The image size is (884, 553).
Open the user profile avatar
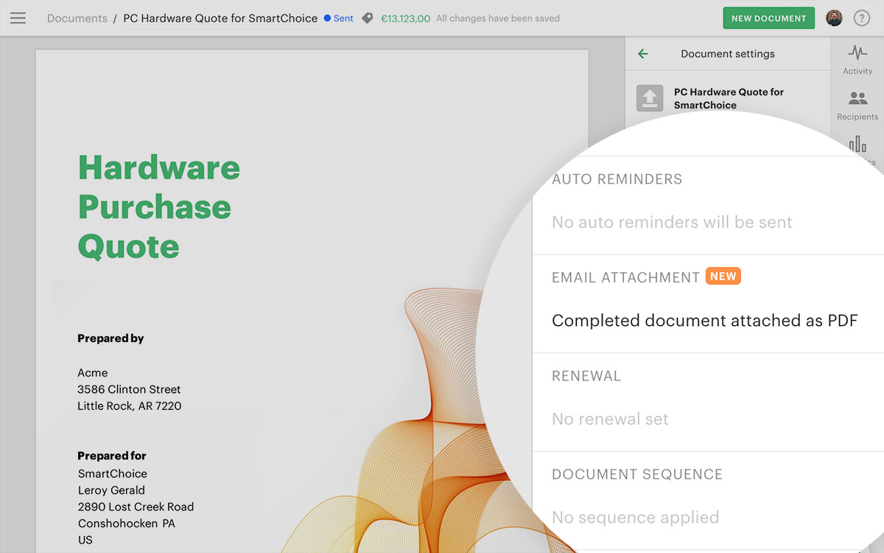[x=834, y=18]
